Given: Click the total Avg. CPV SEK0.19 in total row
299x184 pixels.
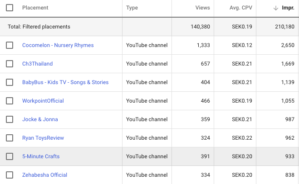Looking at the screenshot, I should (x=242, y=27).
